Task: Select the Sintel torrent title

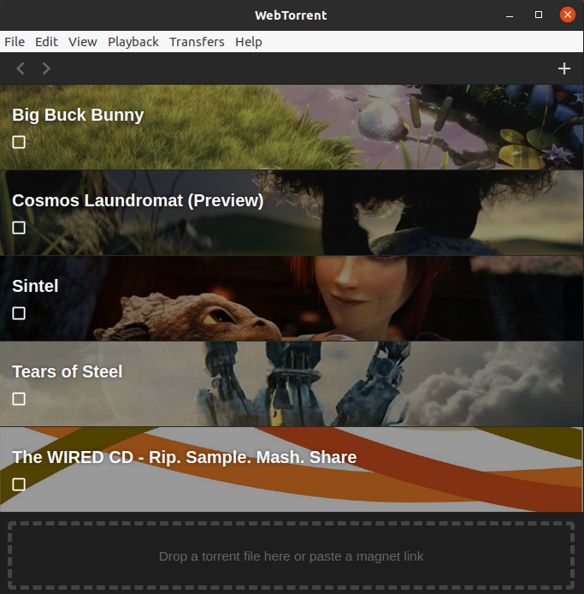Action: pos(35,286)
